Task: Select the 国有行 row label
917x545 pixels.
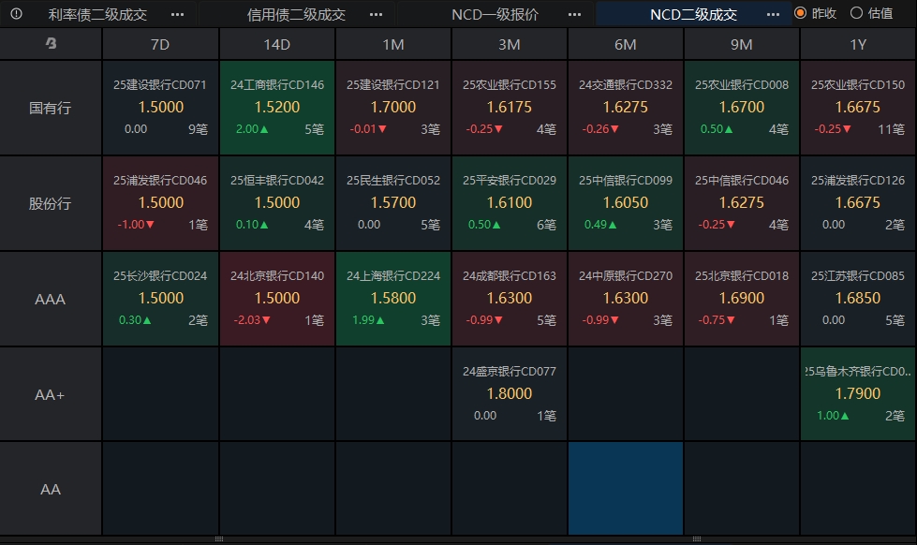Action: coord(51,108)
